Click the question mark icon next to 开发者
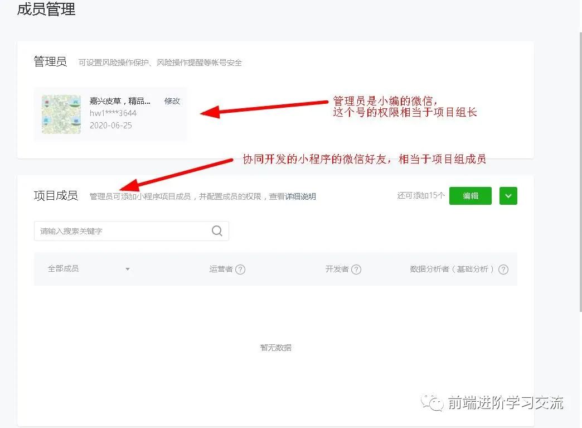 (356, 270)
